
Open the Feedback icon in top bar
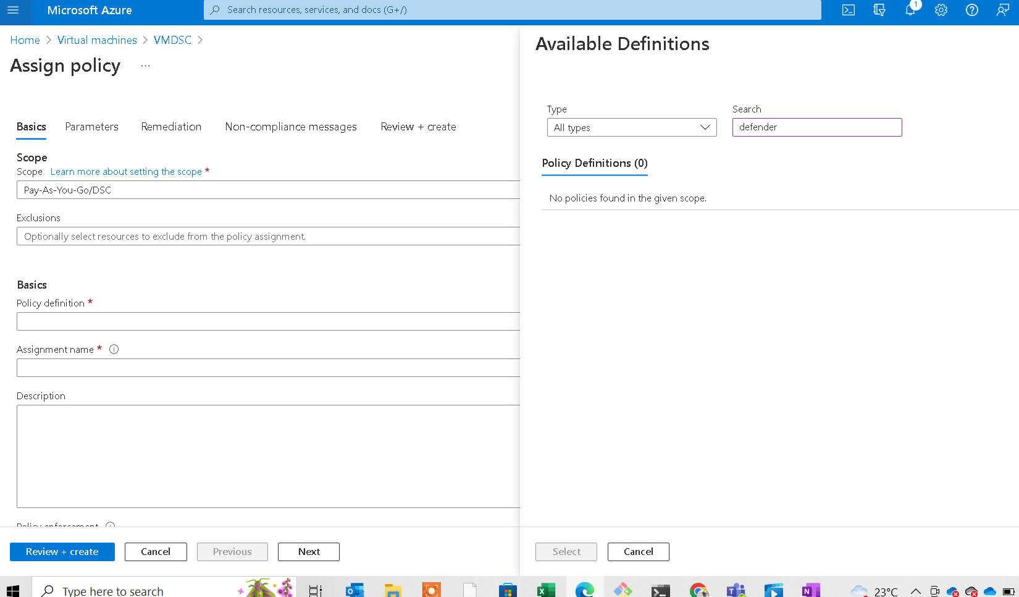pyautogui.click(x=1003, y=10)
